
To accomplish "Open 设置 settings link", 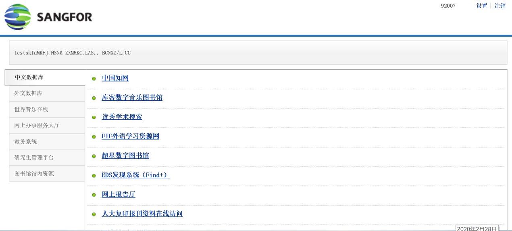I will pos(482,6).
